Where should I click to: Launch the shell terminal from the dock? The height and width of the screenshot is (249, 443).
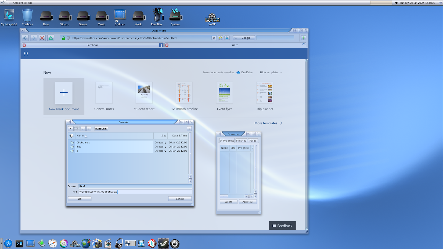coord(19,243)
